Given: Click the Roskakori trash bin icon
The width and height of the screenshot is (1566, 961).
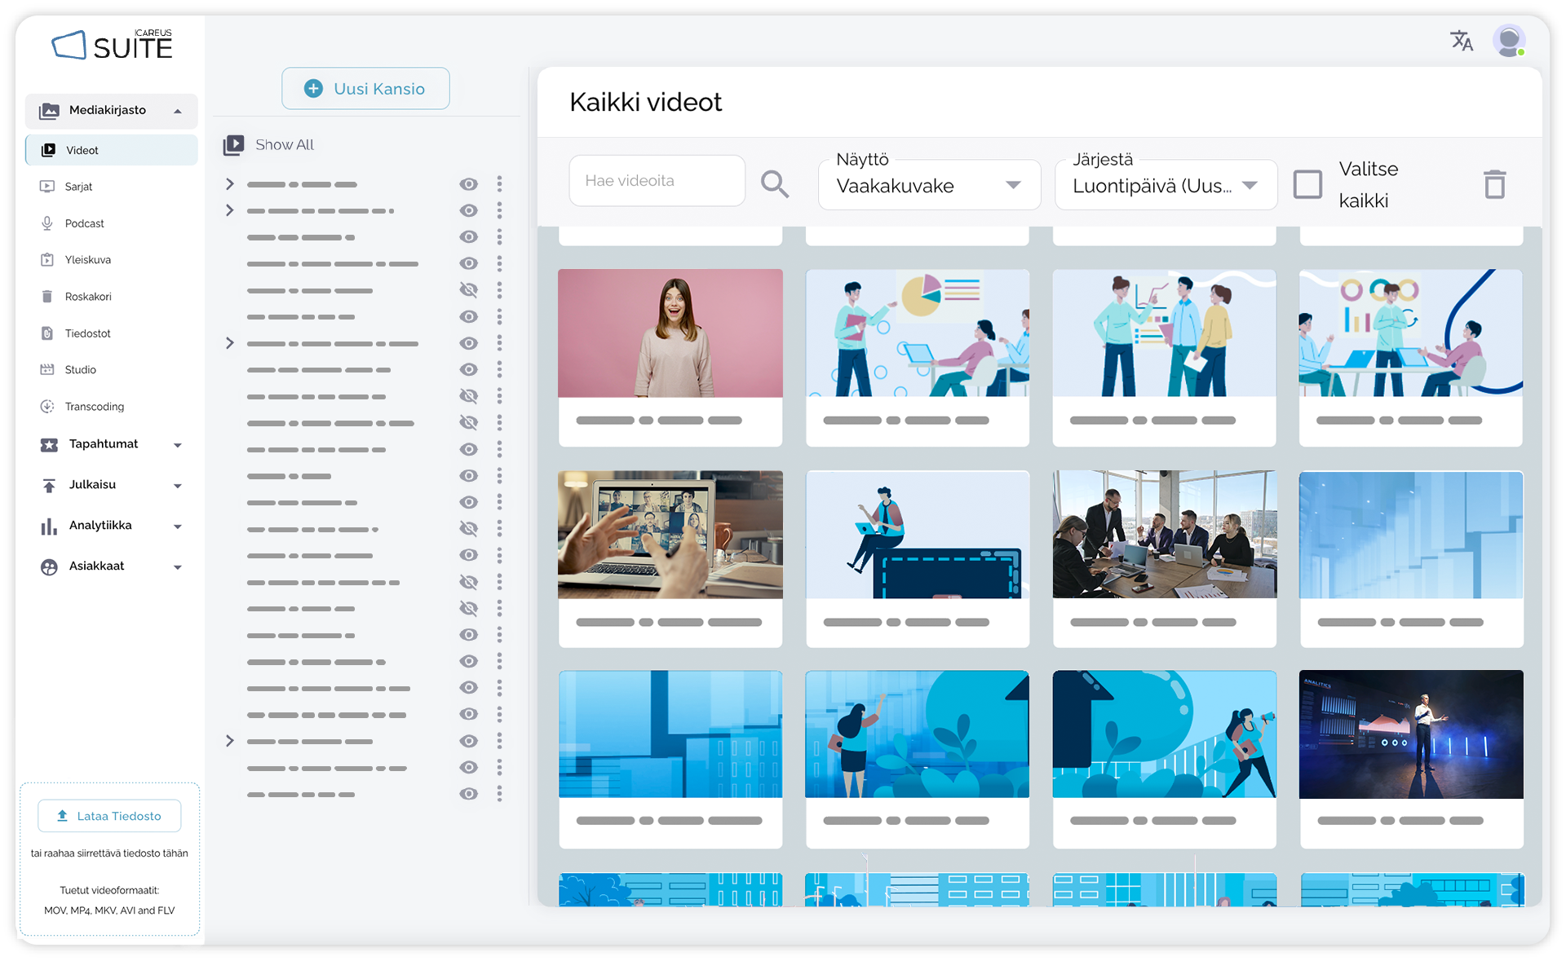Looking at the screenshot, I should 47,297.
